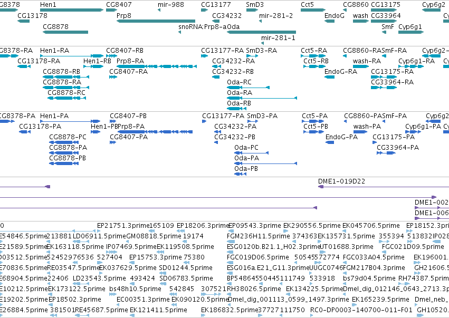Select the Hen1-RA transcript

(72, 56)
